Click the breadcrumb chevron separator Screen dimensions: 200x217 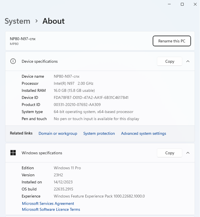click(36, 21)
